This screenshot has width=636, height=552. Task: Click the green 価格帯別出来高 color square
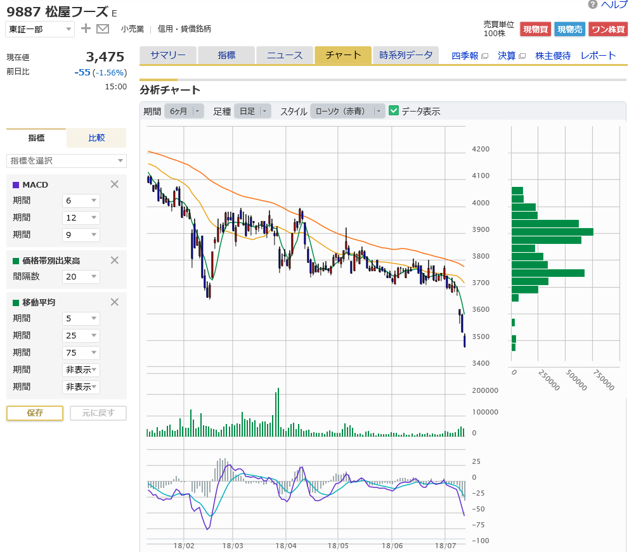pyautogui.click(x=16, y=260)
